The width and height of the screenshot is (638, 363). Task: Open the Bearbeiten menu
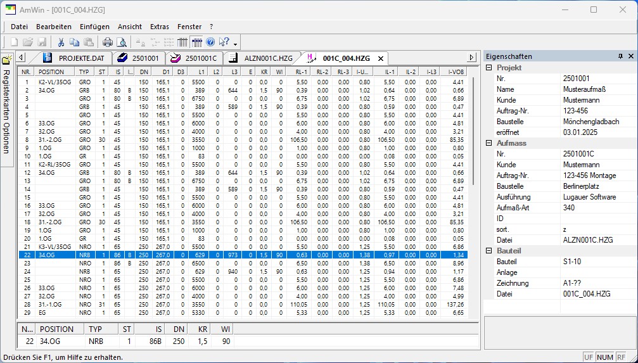point(54,27)
